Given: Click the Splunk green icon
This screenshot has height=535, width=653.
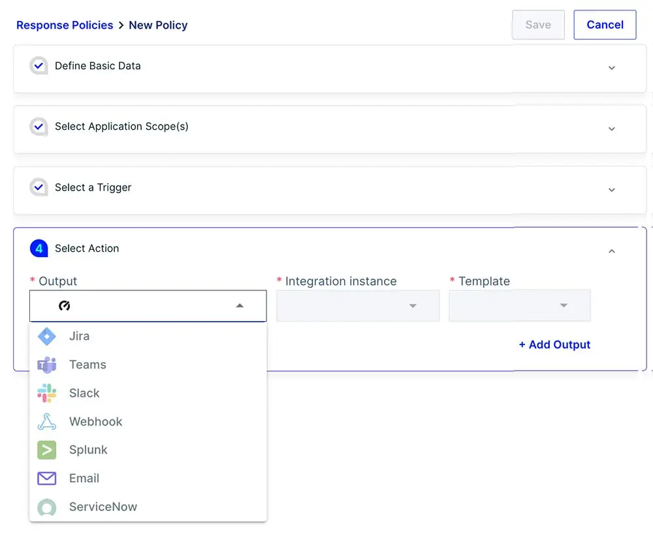Looking at the screenshot, I should [x=46, y=450].
